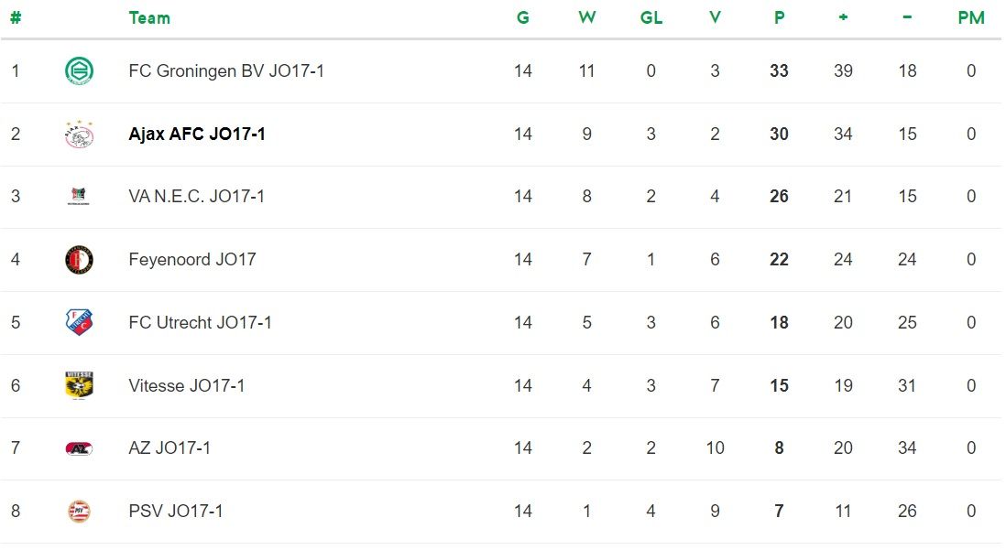Select the AZ JO17-1 team name
Screen dimensions: 1006x550
pos(170,448)
